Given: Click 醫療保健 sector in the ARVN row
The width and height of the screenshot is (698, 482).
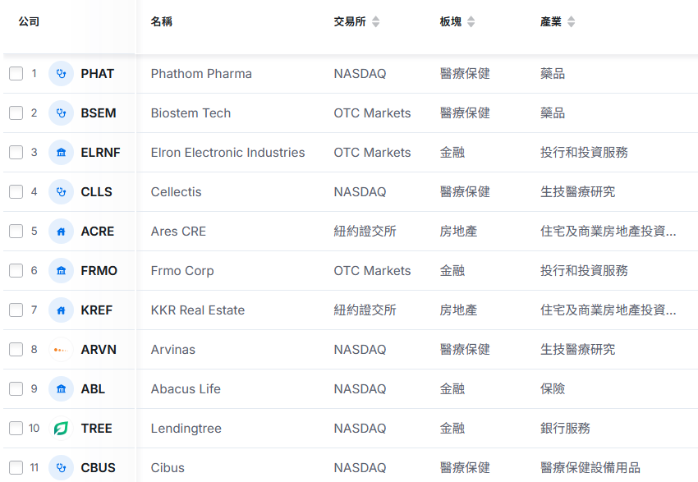Looking at the screenshot, I should coord(465,349).
